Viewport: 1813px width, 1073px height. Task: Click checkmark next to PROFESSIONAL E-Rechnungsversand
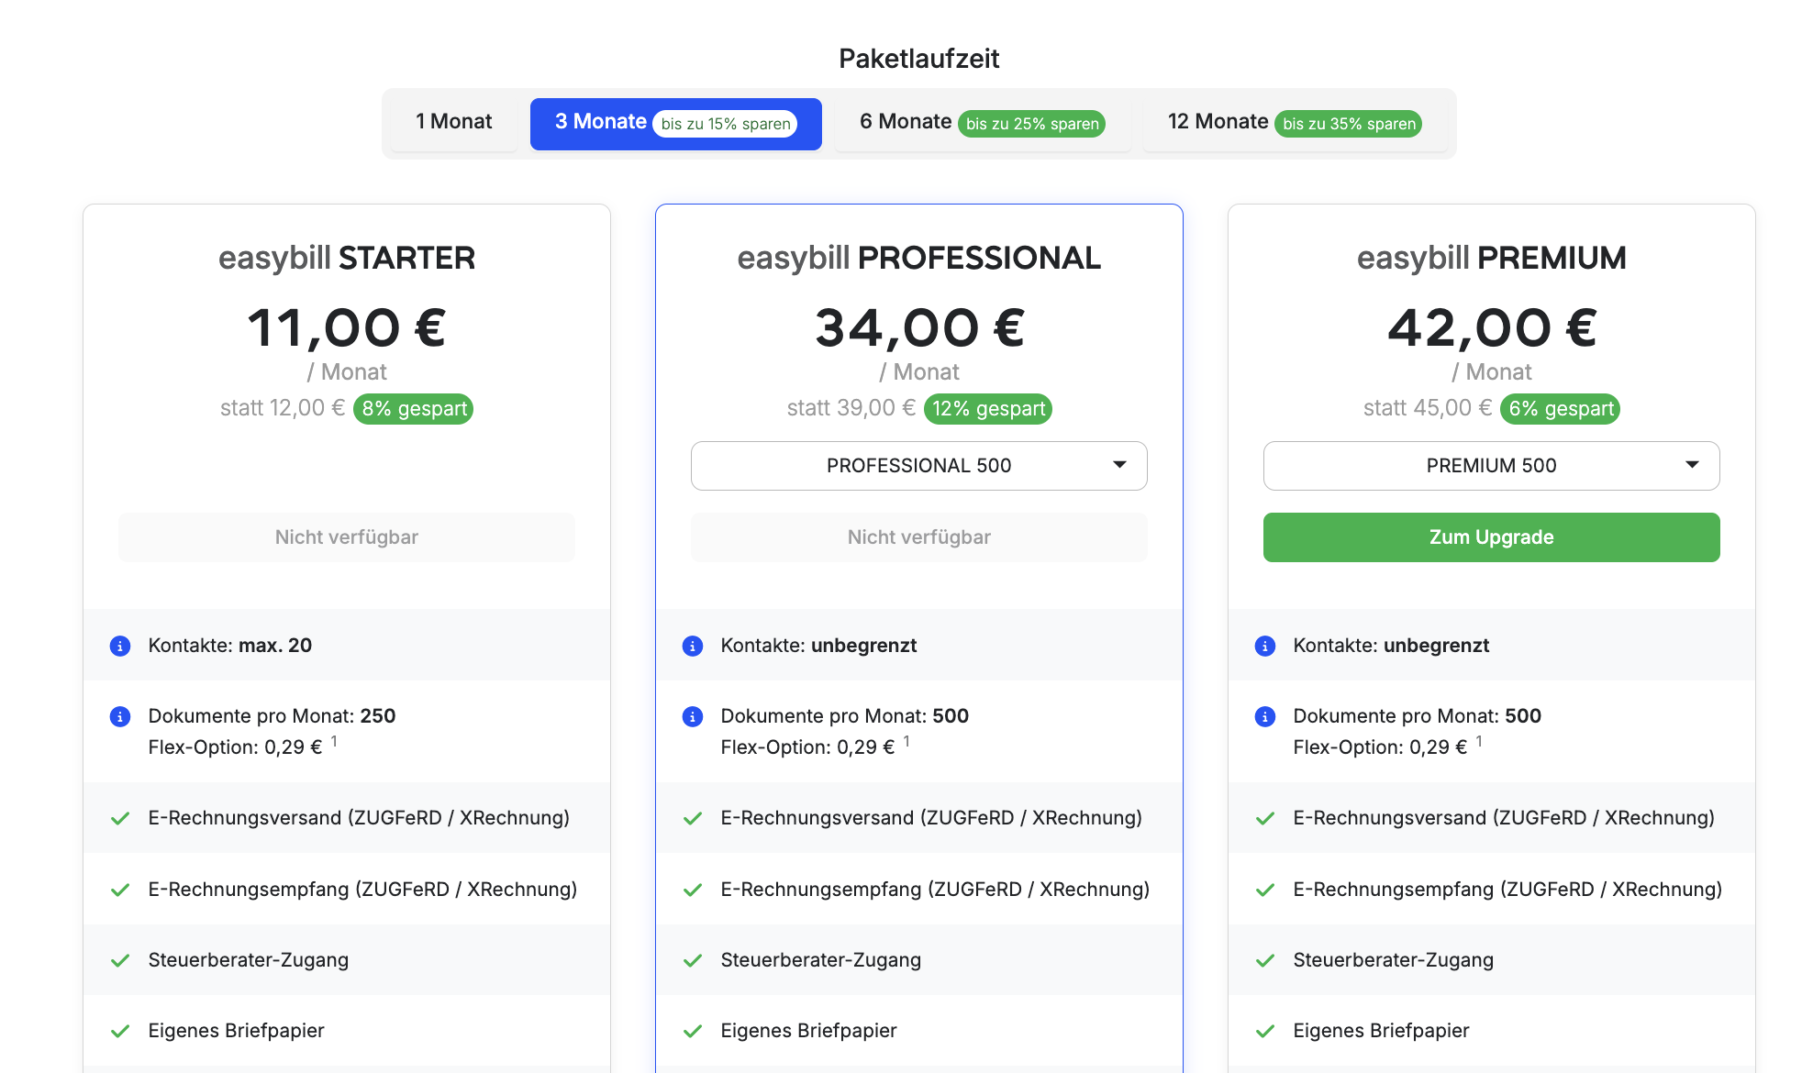693,818
